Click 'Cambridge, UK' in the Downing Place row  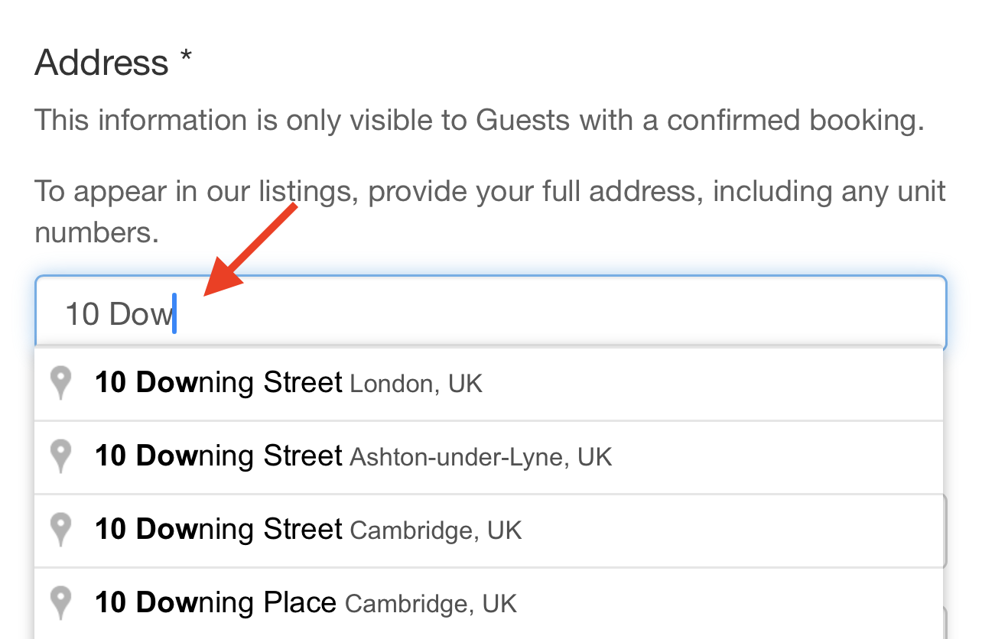[x=431, y=604]
